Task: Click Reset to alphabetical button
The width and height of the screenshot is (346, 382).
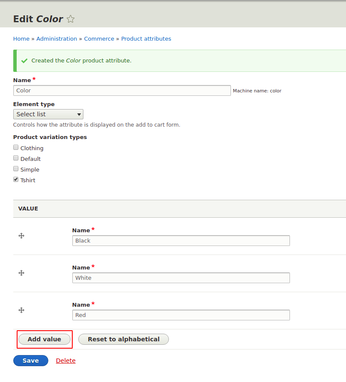Action: click(124, 339)
